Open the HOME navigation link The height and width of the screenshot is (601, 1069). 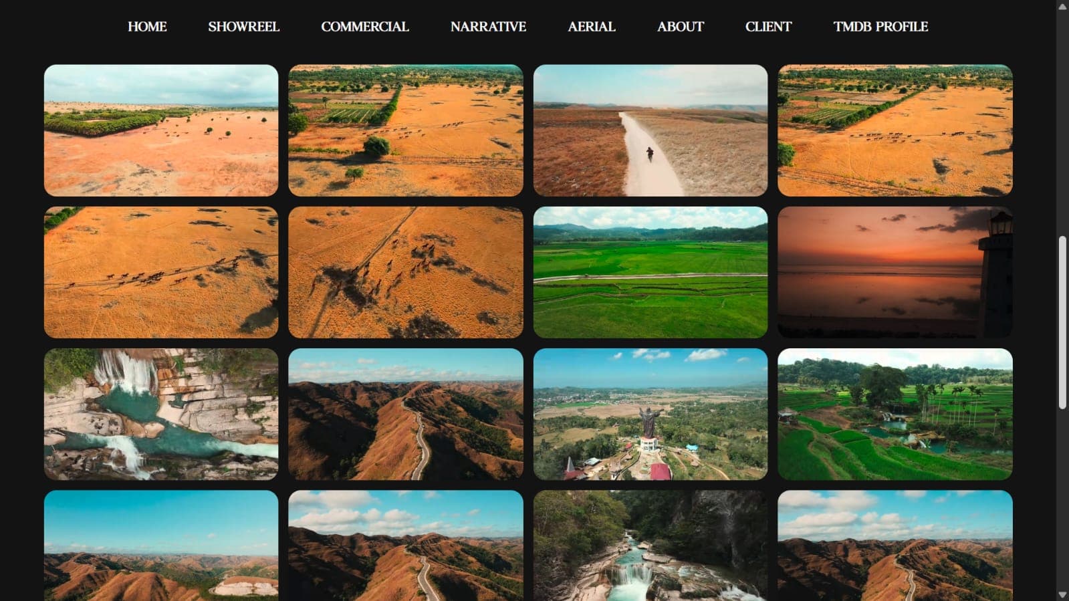147,27
